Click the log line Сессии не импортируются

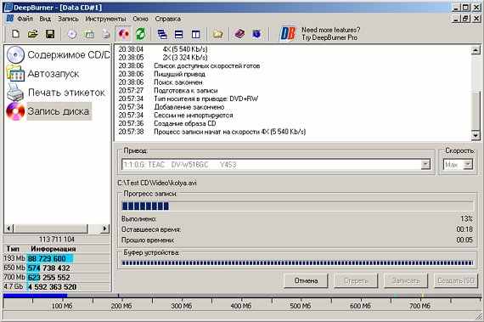[194, 116]
